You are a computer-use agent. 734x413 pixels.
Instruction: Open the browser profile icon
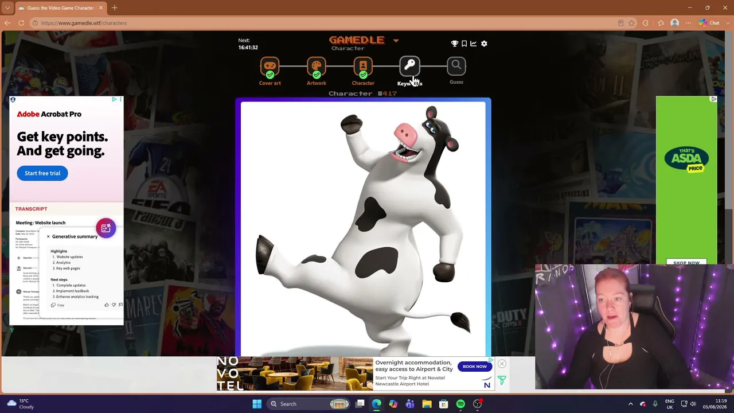coord(675,23)
